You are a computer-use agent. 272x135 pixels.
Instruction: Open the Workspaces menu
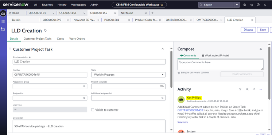78,5
